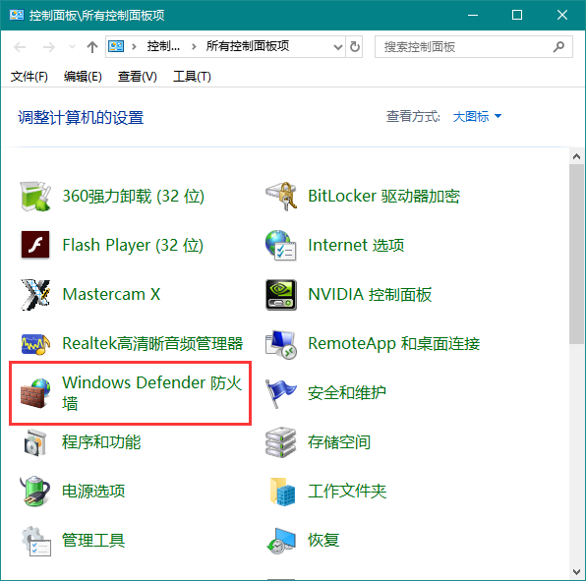586x581 pixels.
Task: Click the NVIDIA 控制面板 icon
Action: click(281, 294)
